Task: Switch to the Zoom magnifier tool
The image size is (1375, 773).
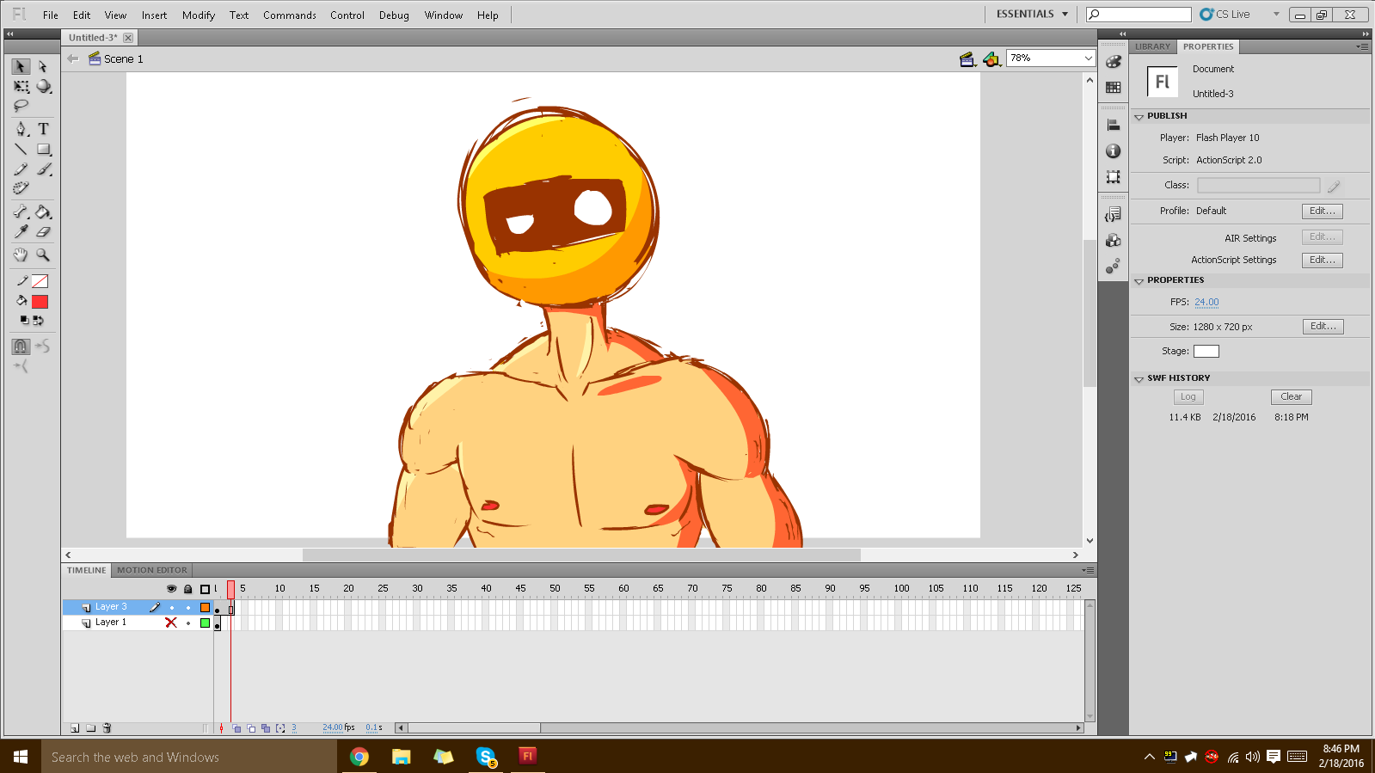Action: [43, 255]
